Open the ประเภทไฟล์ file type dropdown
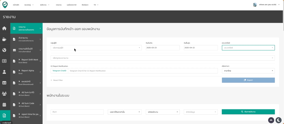Screen dimensions: 284x124 coord(248,48)
